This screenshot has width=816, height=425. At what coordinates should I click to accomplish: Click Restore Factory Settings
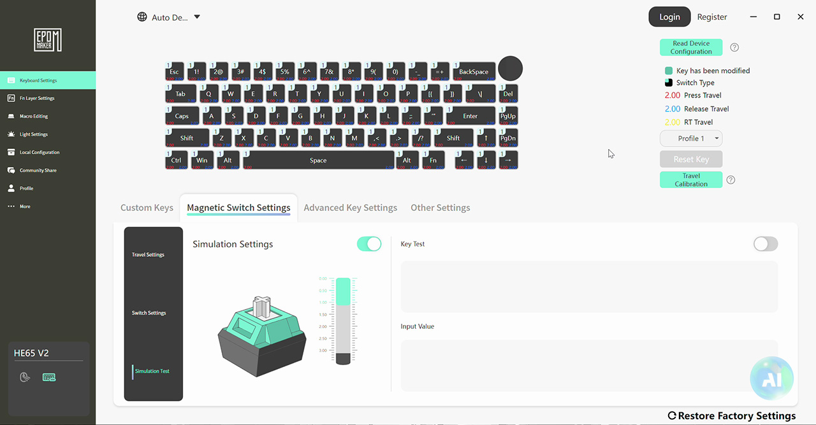click(731, 415)
